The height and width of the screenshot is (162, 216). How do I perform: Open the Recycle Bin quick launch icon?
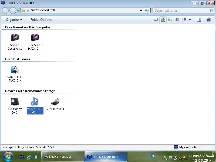point(36,157)
